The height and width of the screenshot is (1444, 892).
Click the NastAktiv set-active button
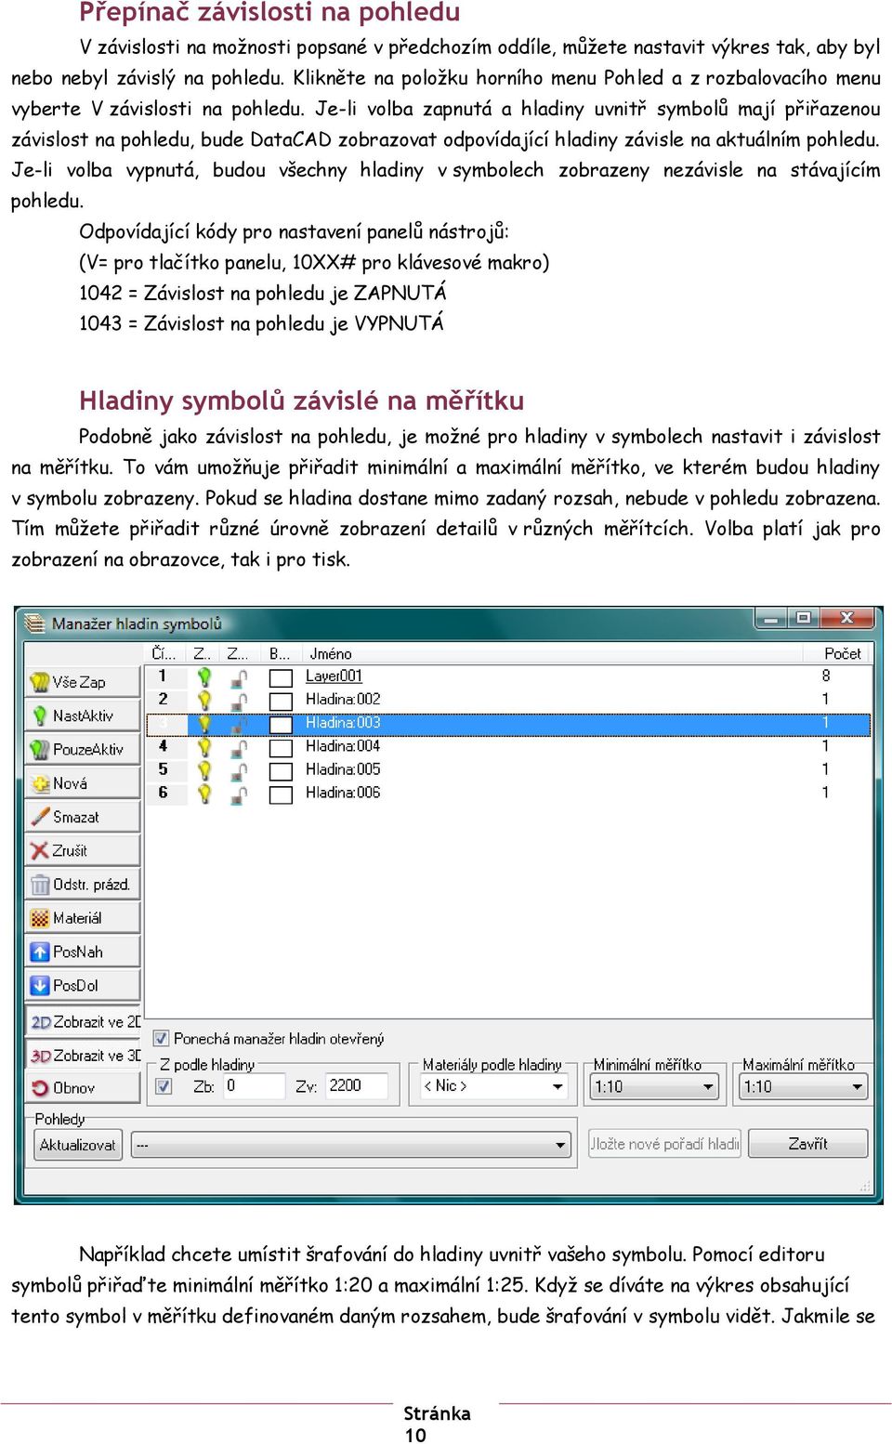83,715
